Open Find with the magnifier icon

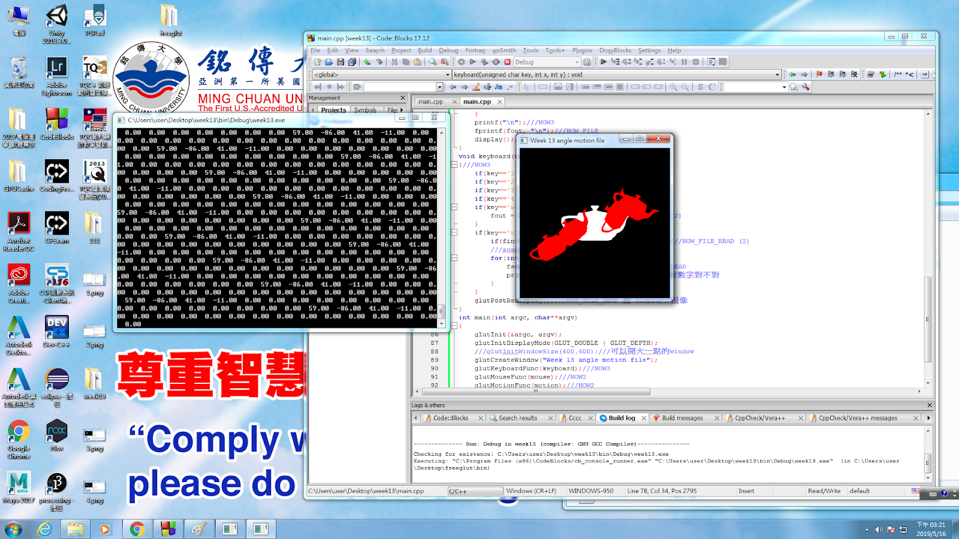click(433, 62)
